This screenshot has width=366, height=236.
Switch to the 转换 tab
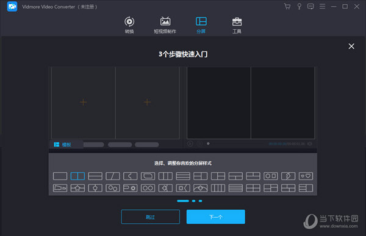point(129,25)
